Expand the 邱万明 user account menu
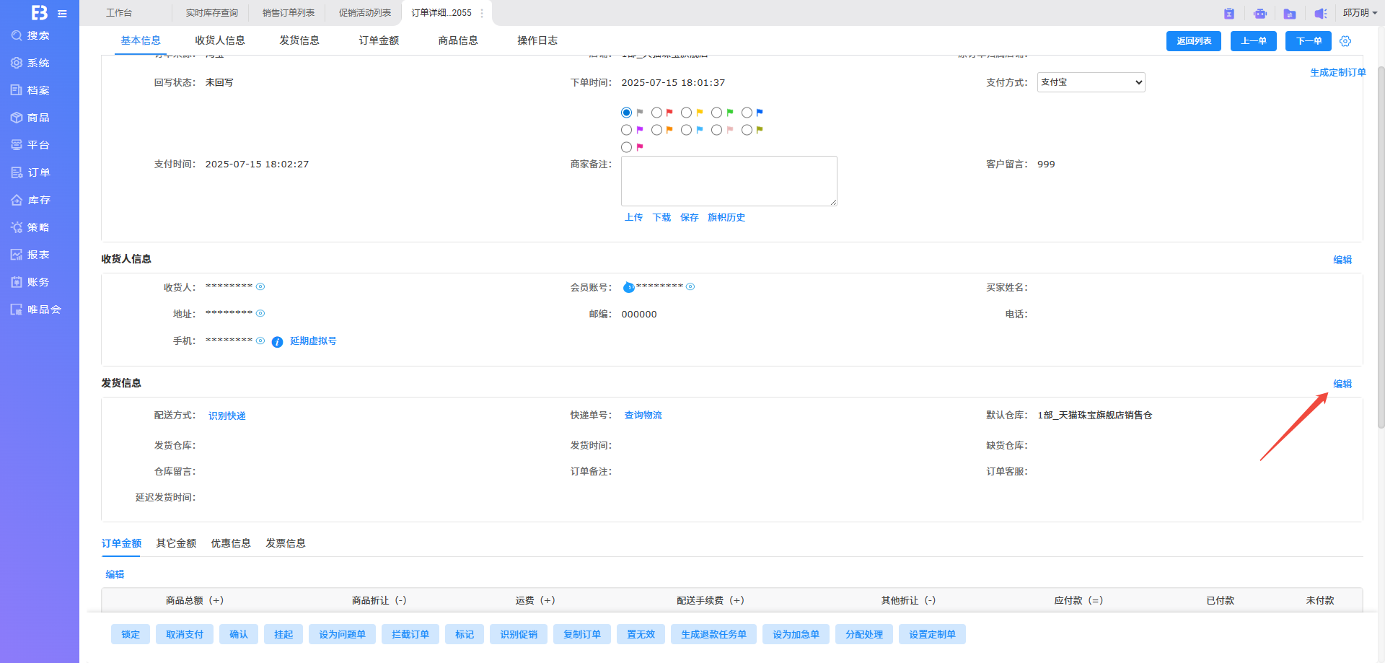This screenshot has width=1385, height=663. pyautogui.click(x=1360, y=13)
